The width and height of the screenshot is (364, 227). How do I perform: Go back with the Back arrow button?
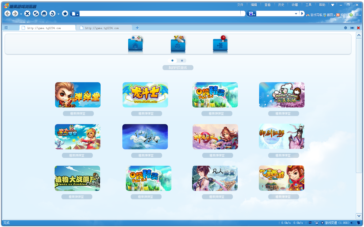[x=8, y=14]
